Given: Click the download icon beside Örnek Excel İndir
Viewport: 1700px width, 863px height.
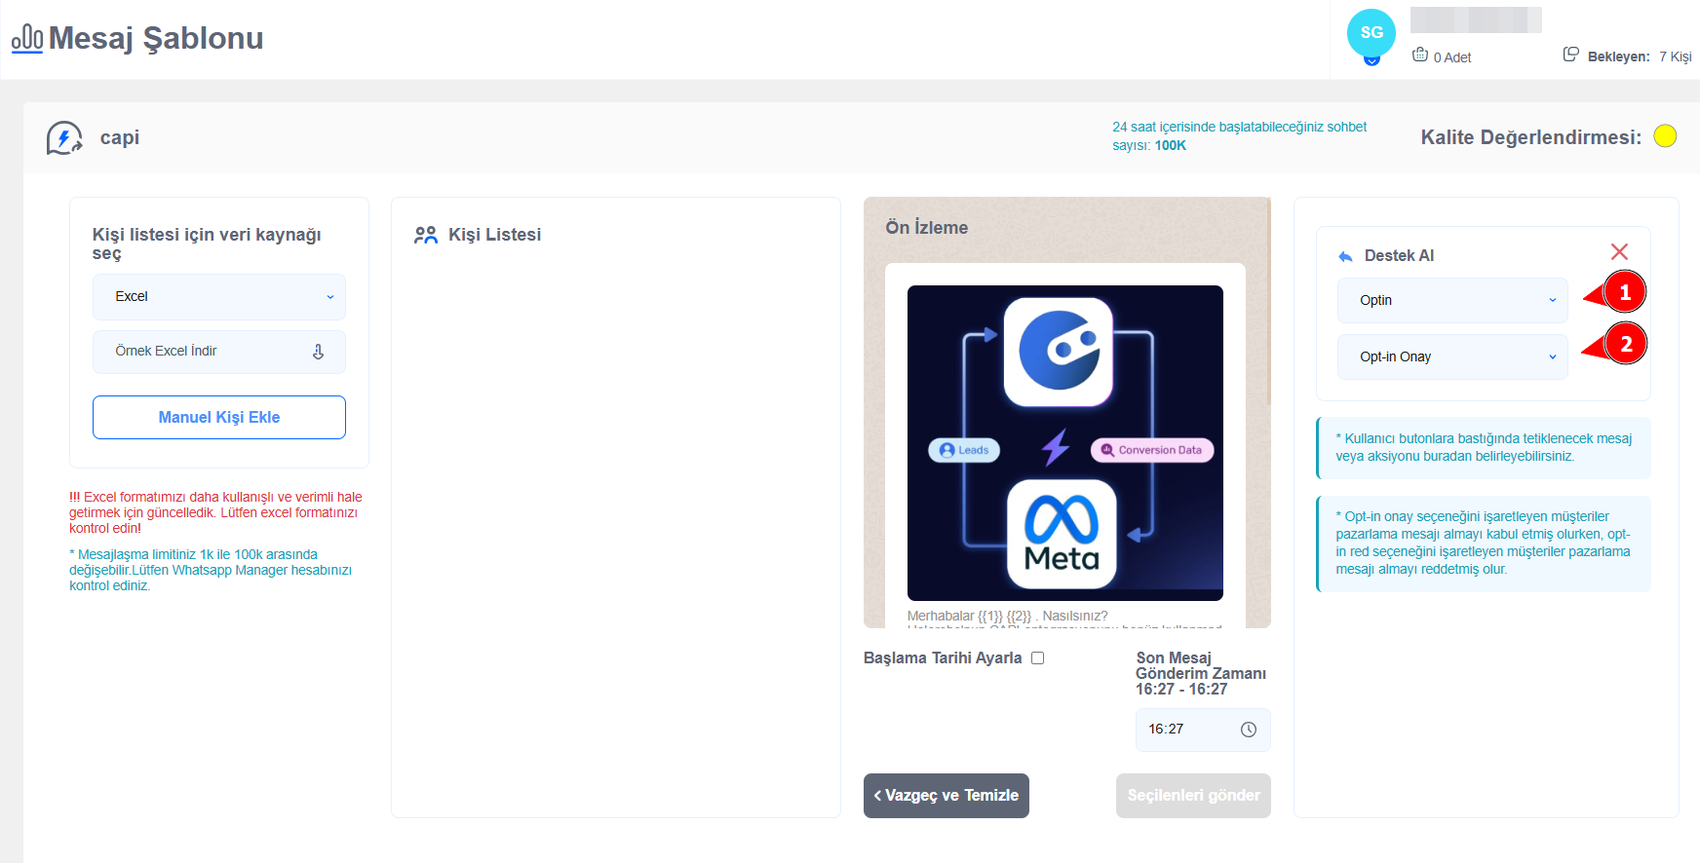Looking at the screenshot, I should [x=318, y=352].
